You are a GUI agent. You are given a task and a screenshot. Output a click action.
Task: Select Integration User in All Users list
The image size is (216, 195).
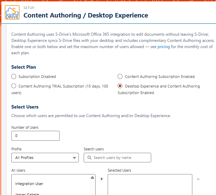pos(29,184)
